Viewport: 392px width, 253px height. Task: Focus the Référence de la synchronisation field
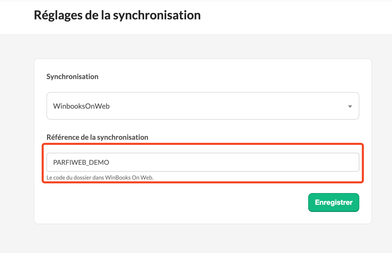click(203, 162)
